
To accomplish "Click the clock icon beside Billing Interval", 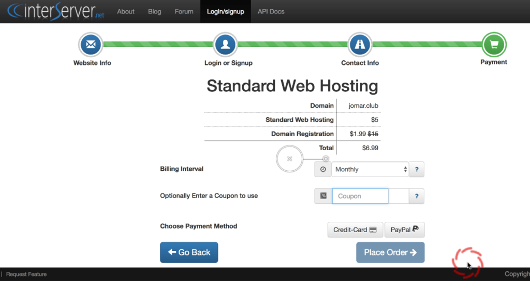I will pyautogui.click(x=323, y=169).
